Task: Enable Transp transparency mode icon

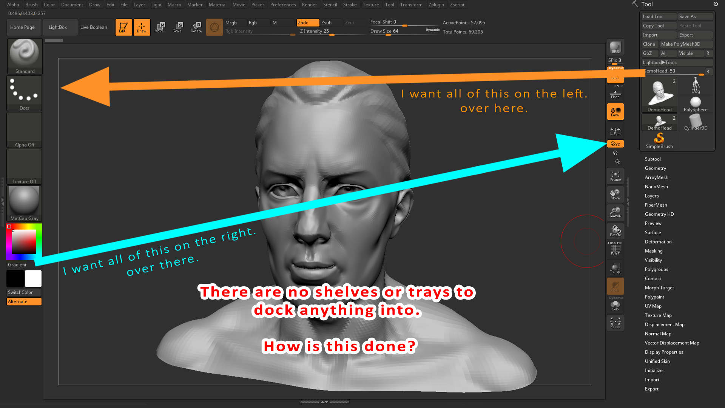Action: tap(615, 268)
